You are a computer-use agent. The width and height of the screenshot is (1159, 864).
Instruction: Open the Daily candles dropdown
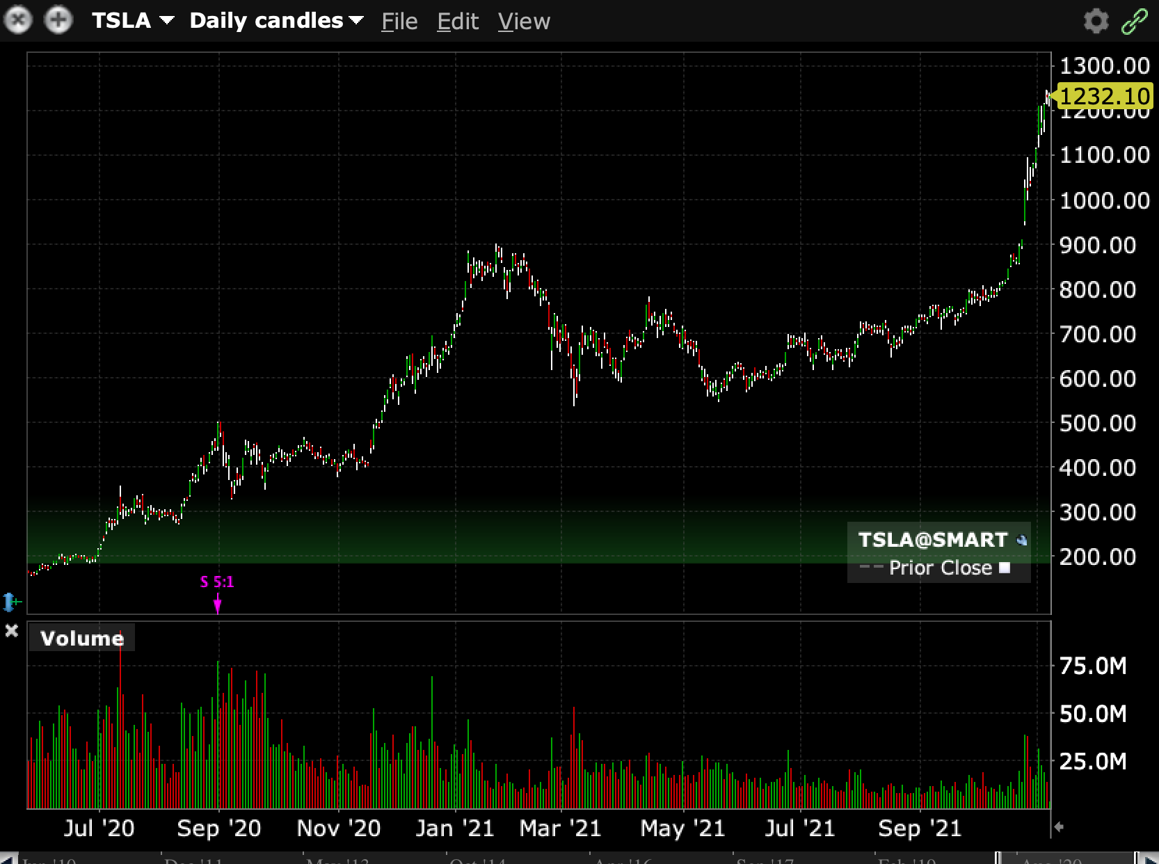coord(276,21)
